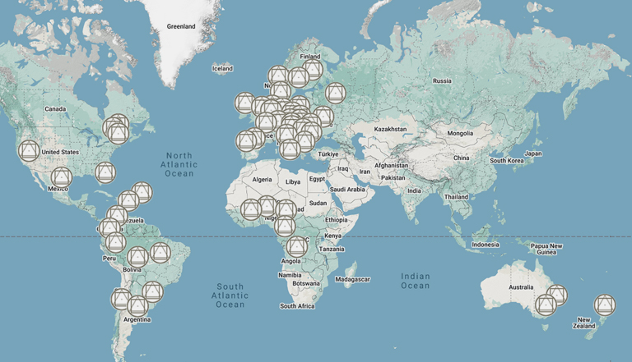632x362 pixels.
Task: Click the India label
Action: (414, 190)
